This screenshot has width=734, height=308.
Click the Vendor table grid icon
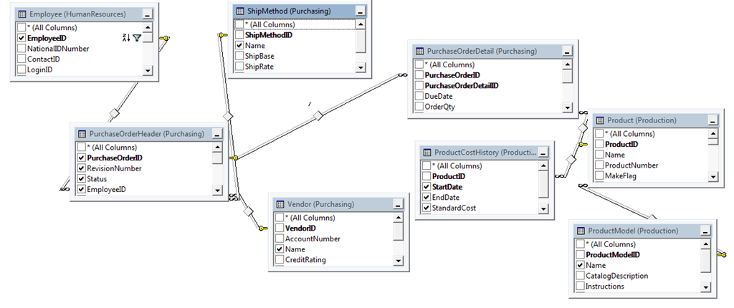(x=280, y=204)
